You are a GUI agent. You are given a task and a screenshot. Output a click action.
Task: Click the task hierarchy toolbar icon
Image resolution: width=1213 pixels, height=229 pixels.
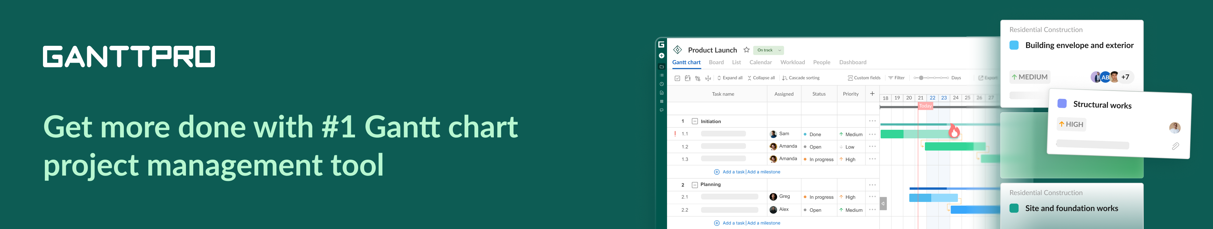coord(698,78)
